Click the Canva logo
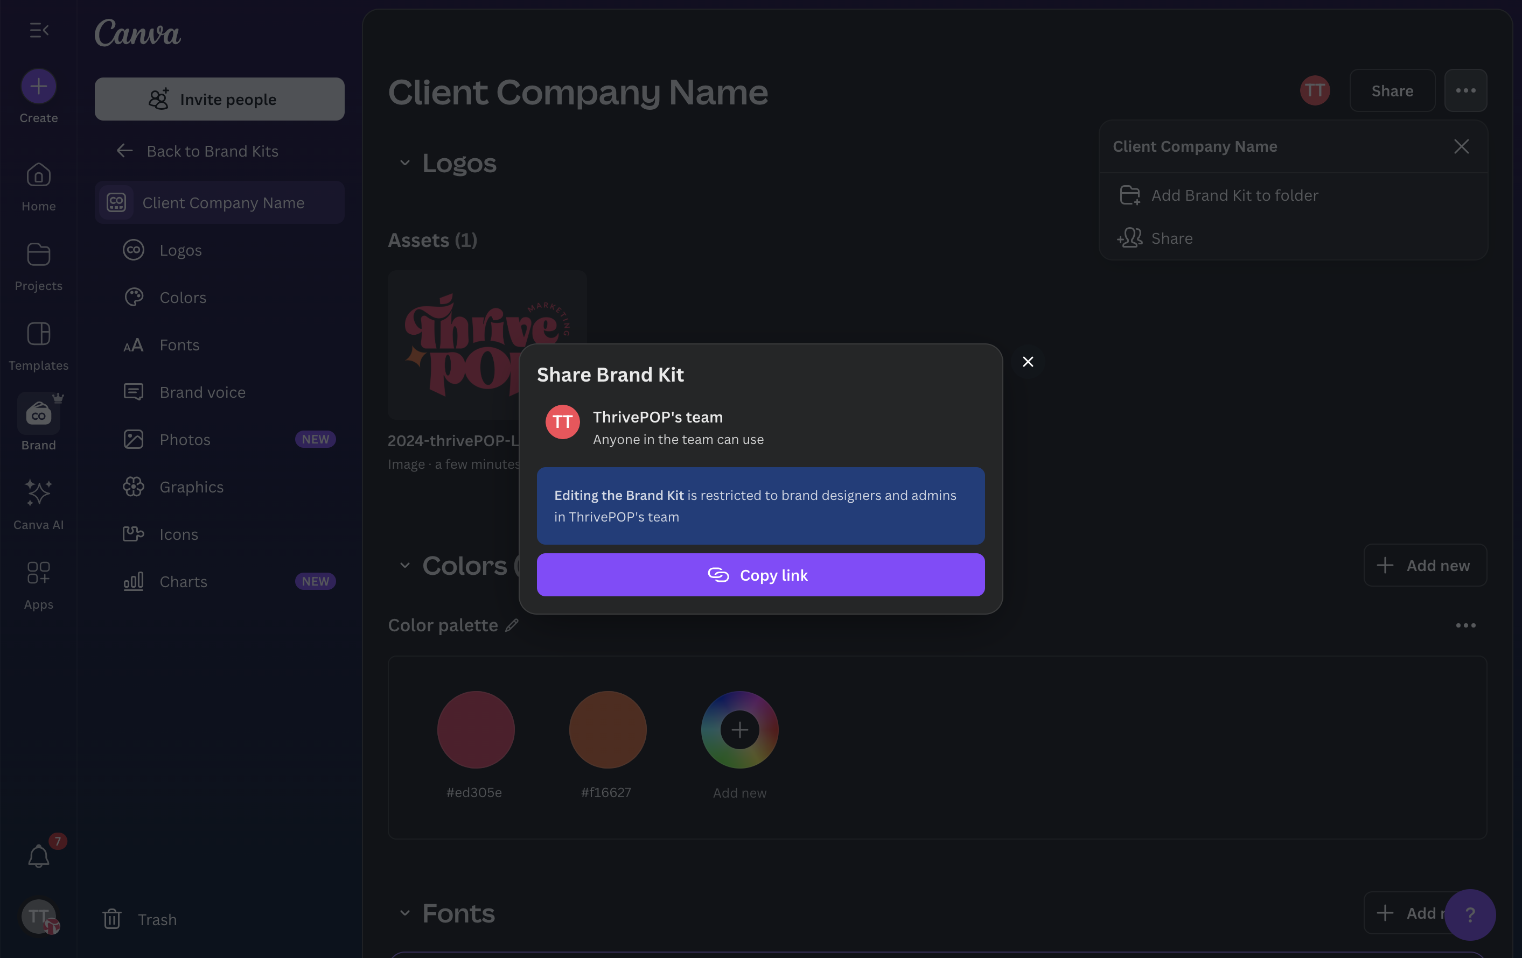The height and width of the screenshot is (958, 1522). click(x=138, y=32)
